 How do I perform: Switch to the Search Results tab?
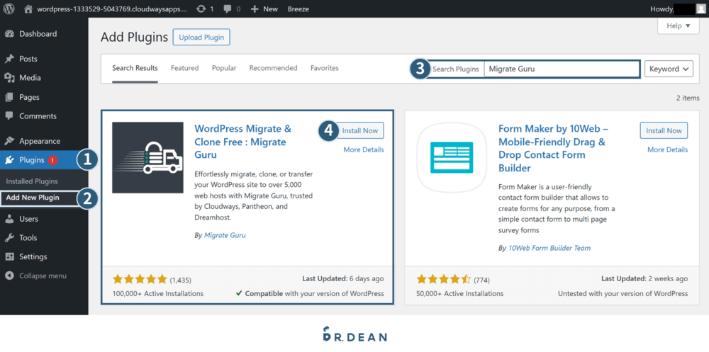coord(135,68)
